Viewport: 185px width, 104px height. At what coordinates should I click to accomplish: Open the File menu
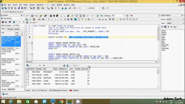[5, 5]
